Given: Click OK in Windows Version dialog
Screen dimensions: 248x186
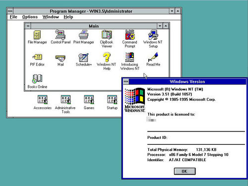Looking at the screenshot, I should tap(185, 171).
